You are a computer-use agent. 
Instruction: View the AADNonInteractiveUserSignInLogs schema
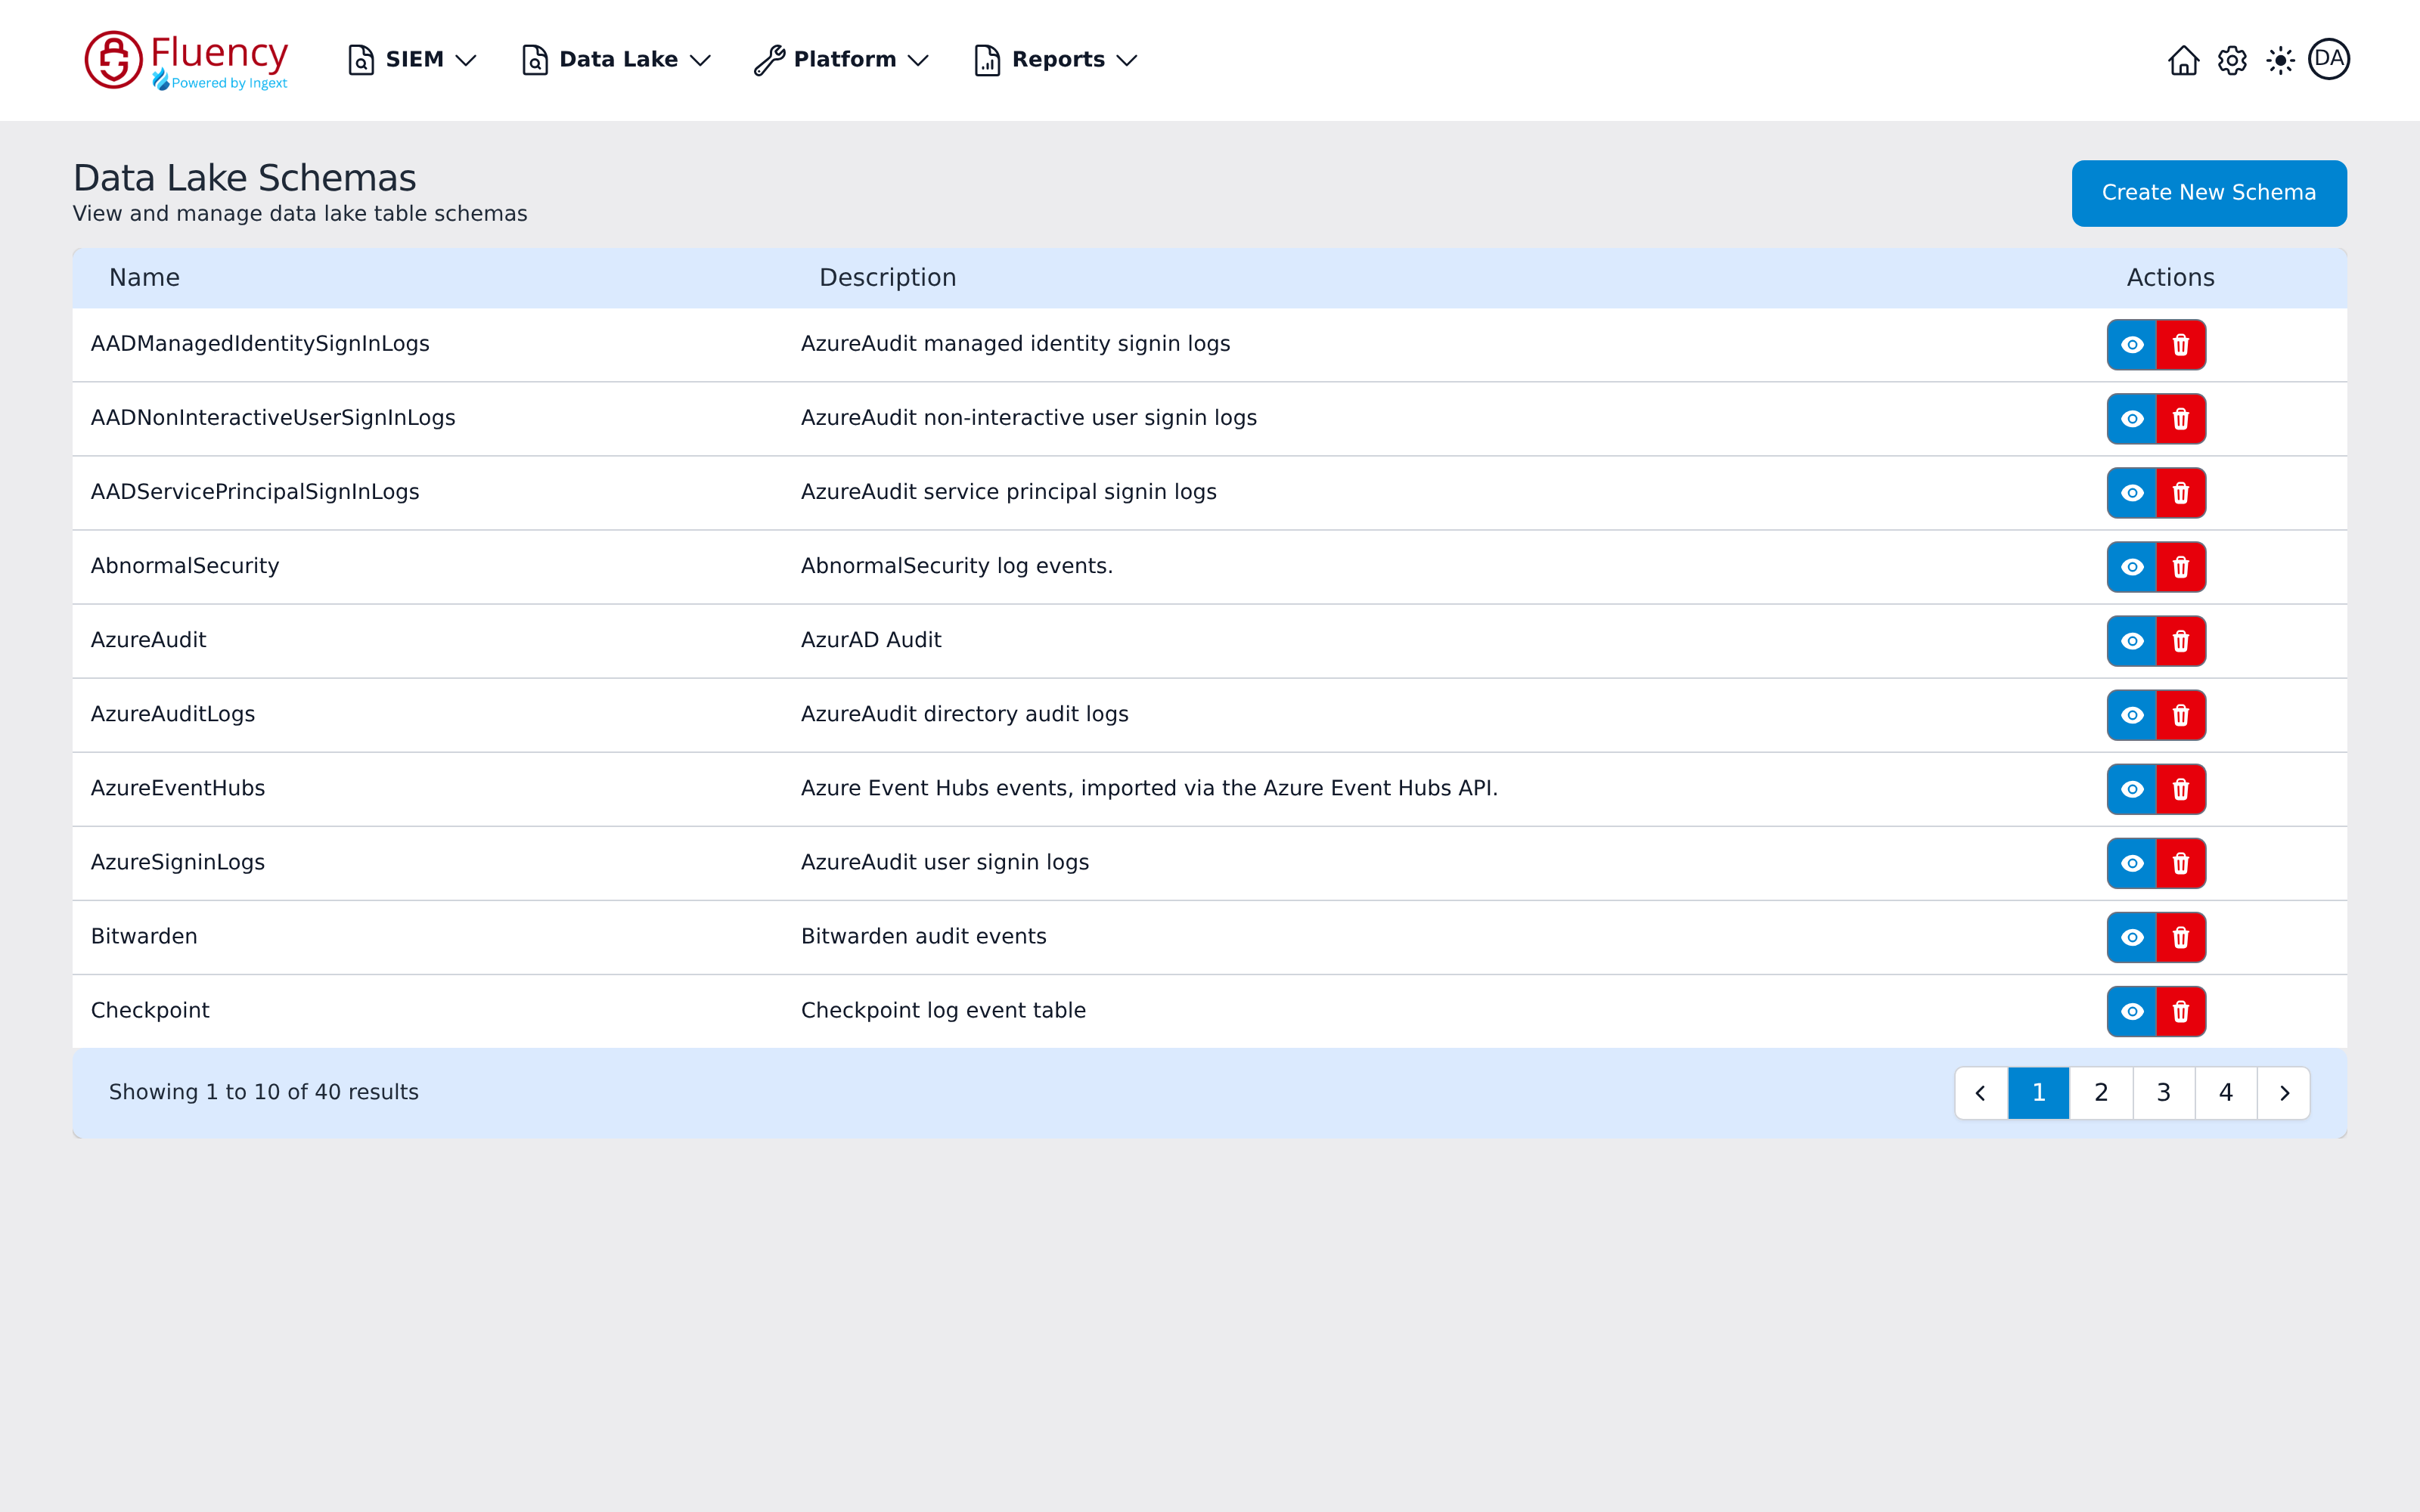coord(2132,419)
